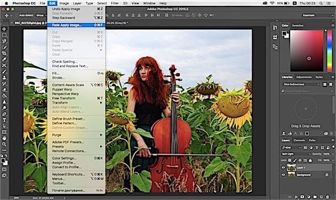
Task: Click the Libraries cloud sync icon
Action: coord(326,133)
